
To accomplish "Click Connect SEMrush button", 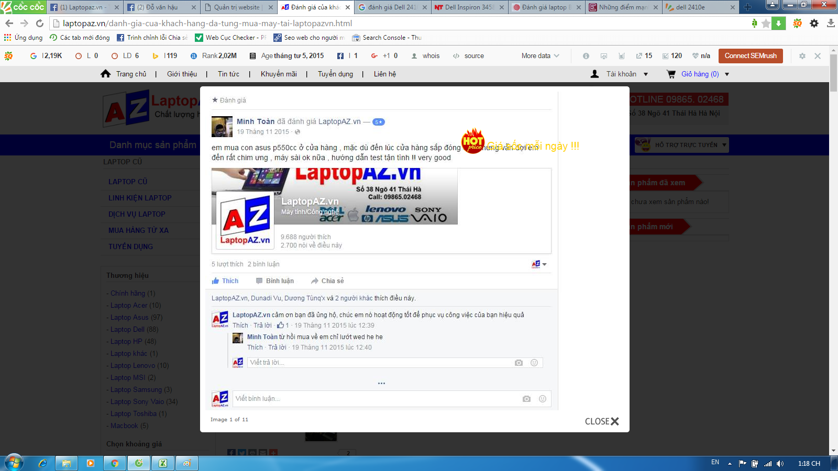I will 751,55.
